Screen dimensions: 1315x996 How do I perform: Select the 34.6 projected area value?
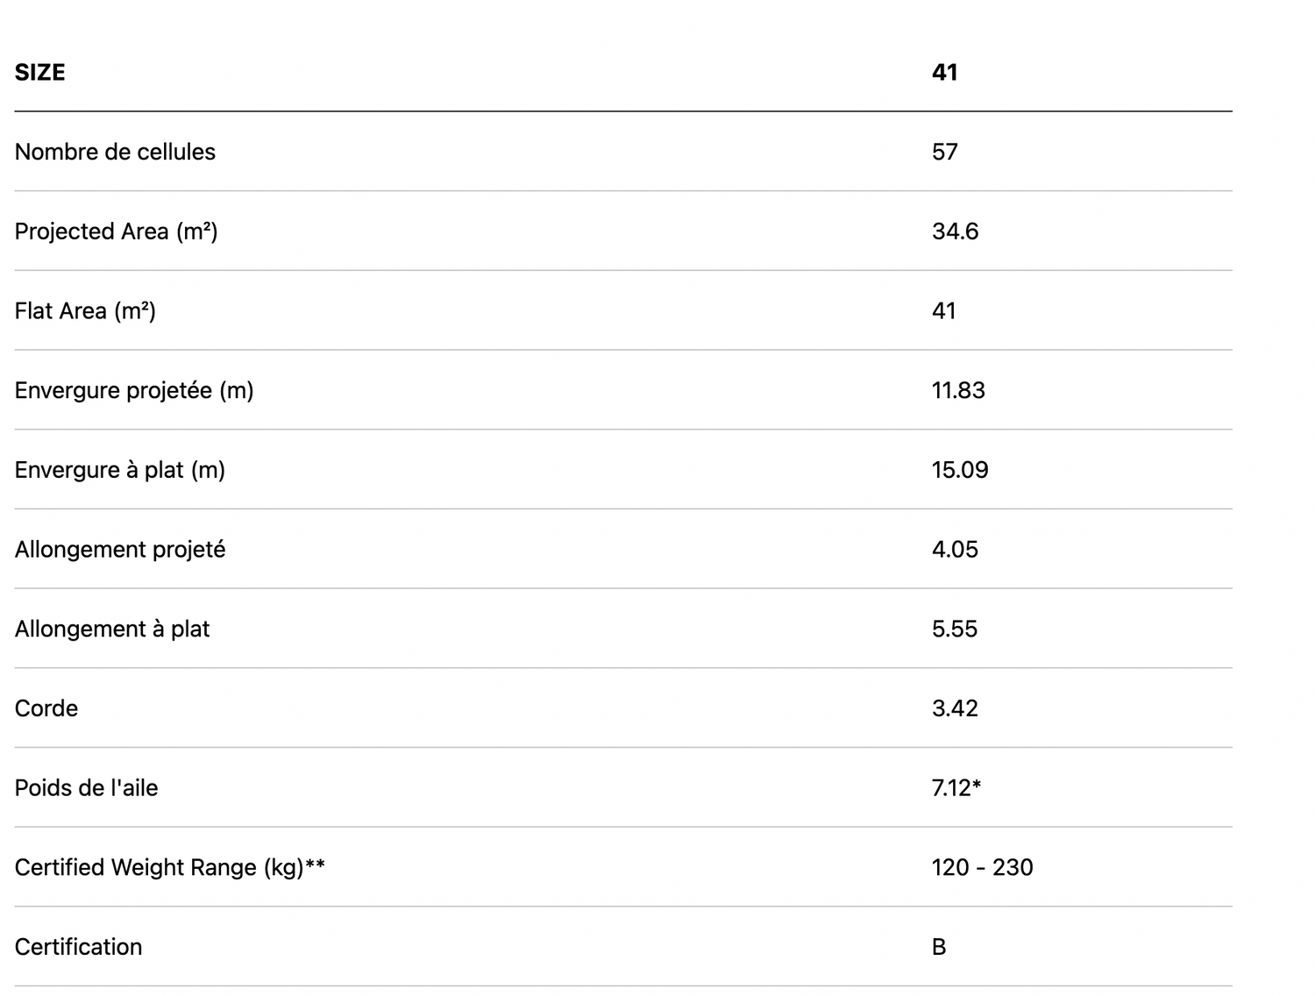[955, 231]
